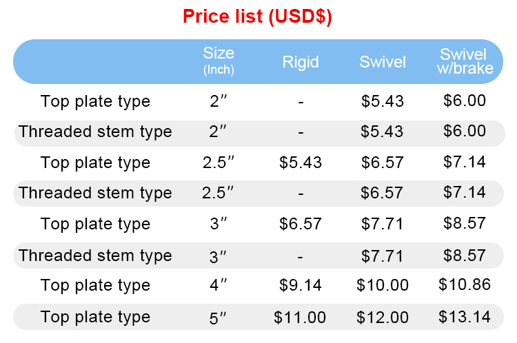517x343 pixels.
Task: Select the "Swivel" column header
Action: [383, 62]
